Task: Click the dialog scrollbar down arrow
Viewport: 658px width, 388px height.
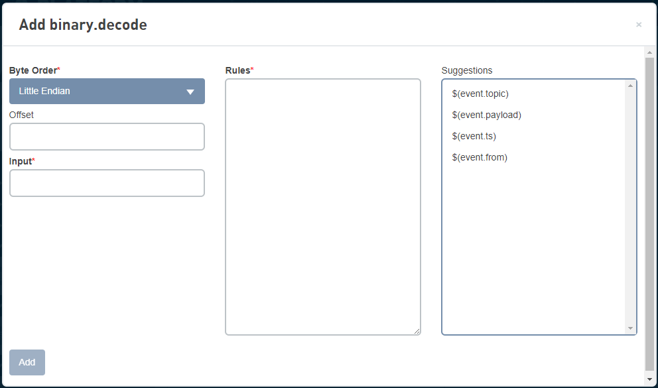Action: (x=649, y=380)
